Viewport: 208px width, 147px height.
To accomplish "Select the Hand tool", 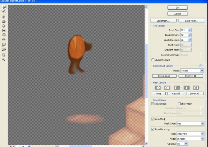I will pyautogui.click(x=4, y=55).
